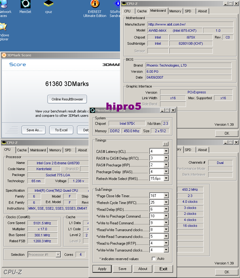Click the 61360 3DMarks score text
This screenshot has height=278, width=240.
click(67, 84)
